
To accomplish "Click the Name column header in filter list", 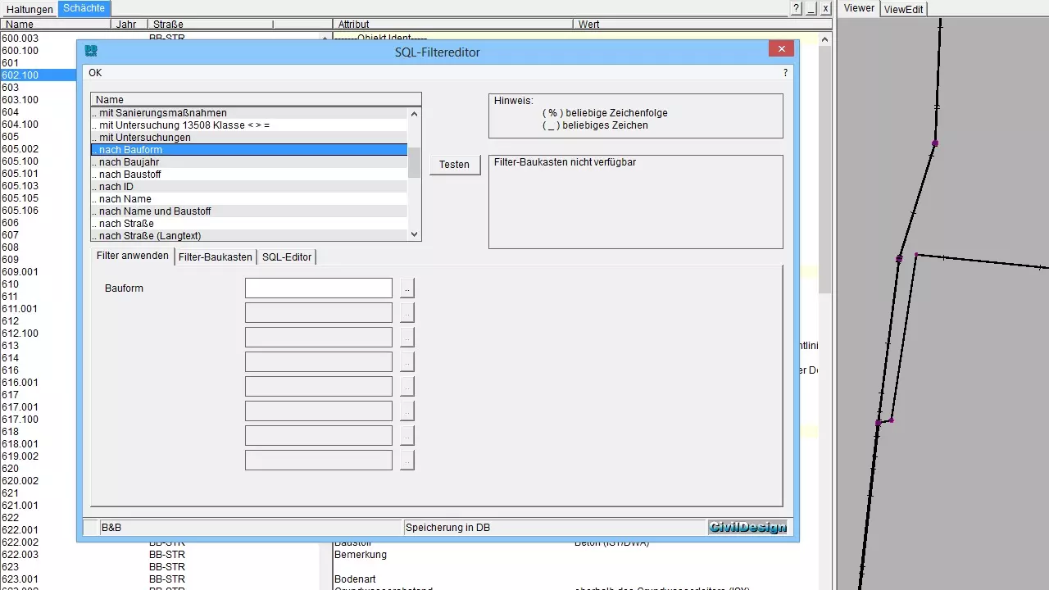I will pos(256,100).
